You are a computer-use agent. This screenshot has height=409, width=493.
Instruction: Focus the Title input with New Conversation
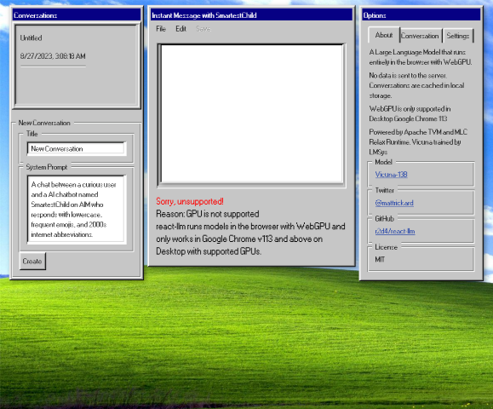pyautogui.click(x=77, y=149)
